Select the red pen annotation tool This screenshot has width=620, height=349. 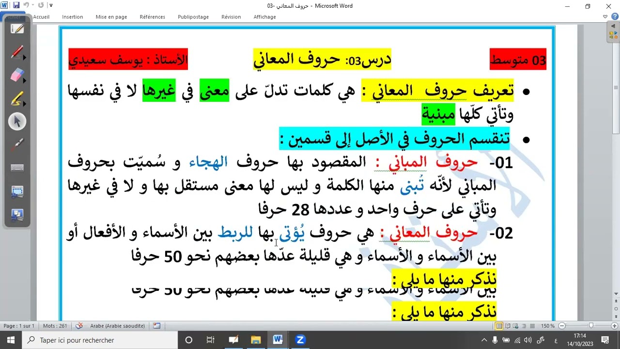click(x=16, y=51)
